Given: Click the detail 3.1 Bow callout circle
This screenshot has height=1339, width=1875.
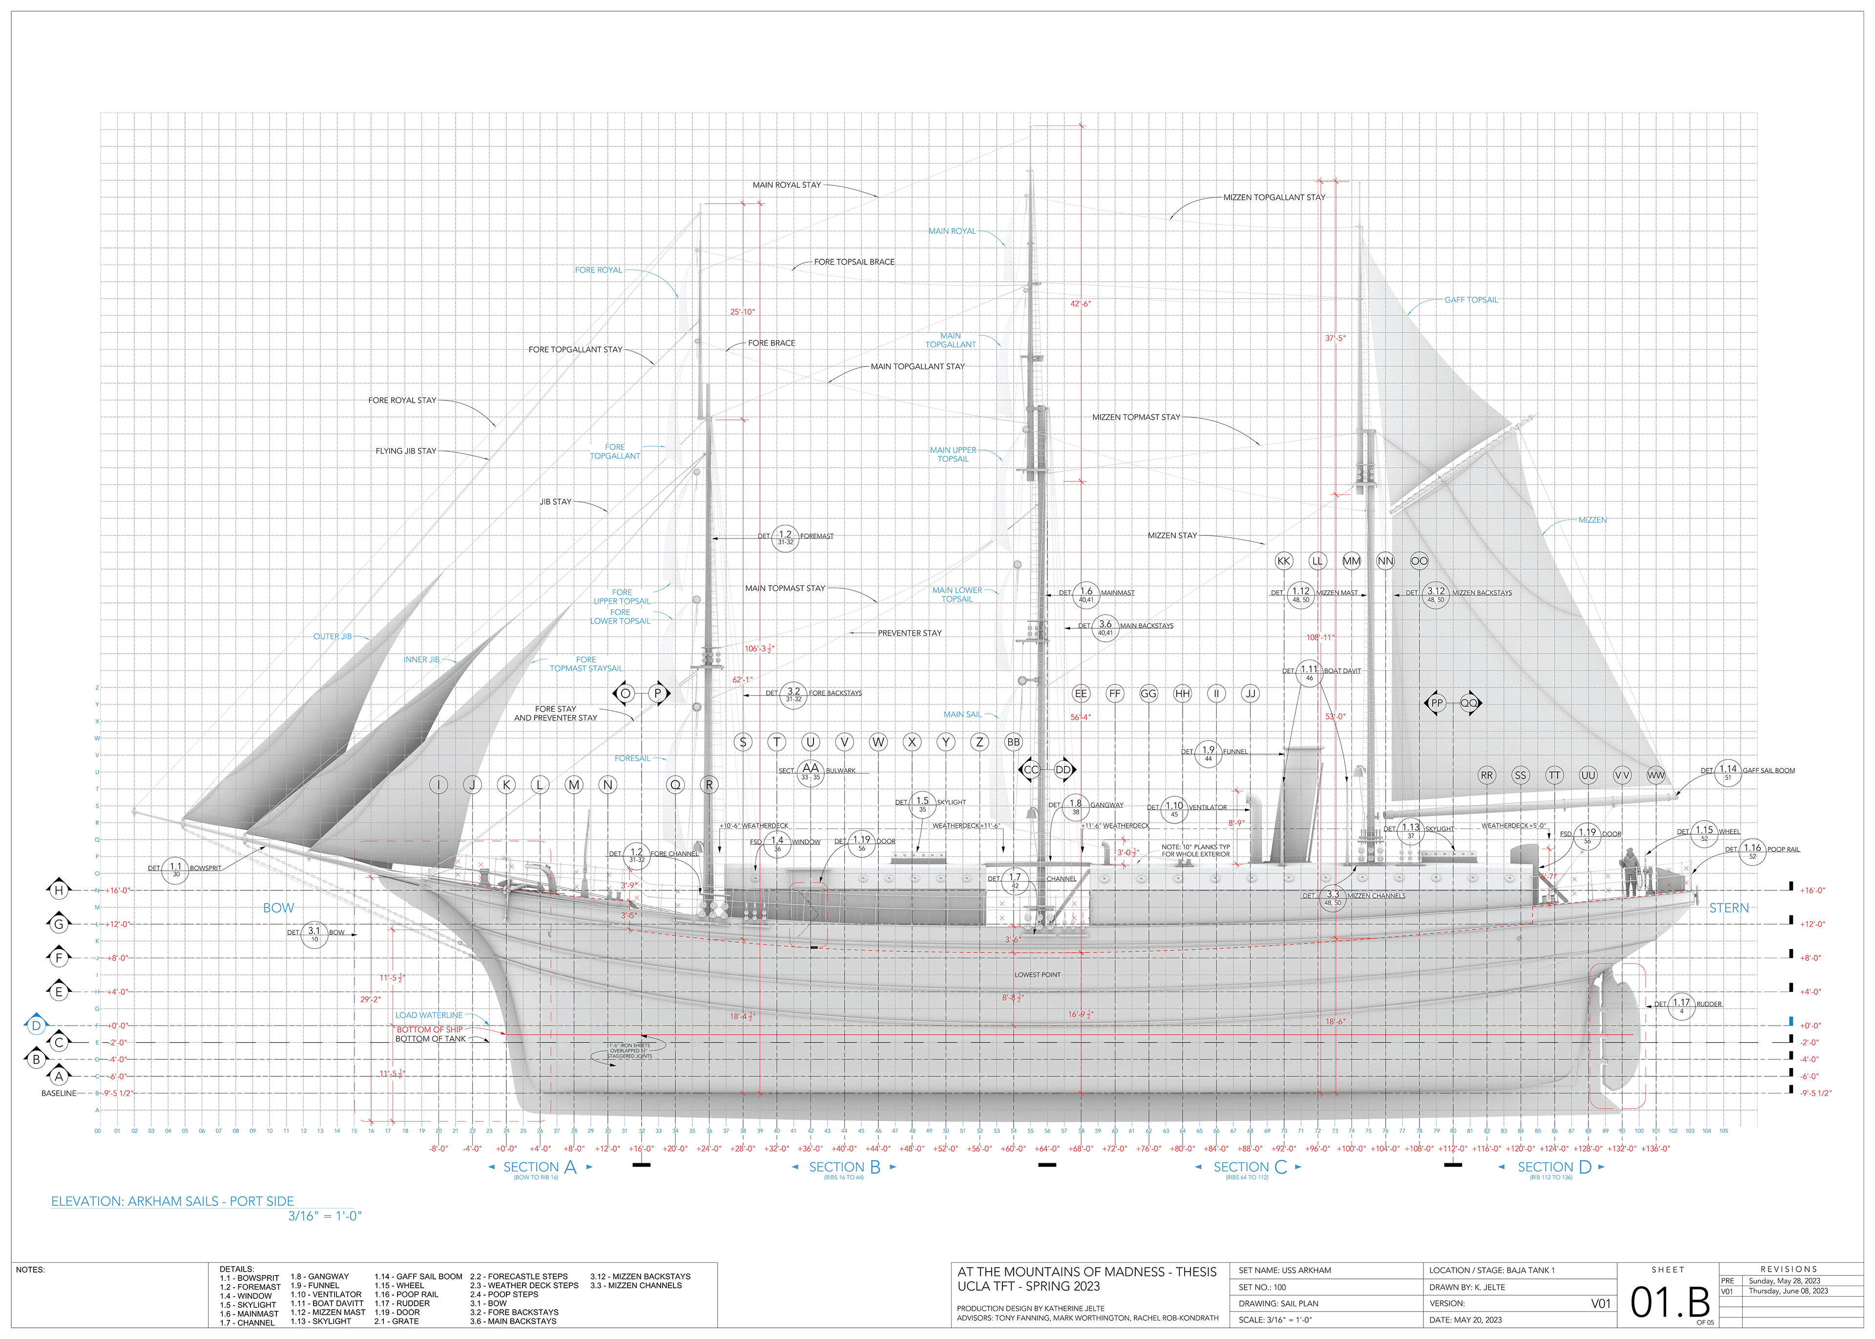Looking at the screenshot, I should click(x=314, y=934).
